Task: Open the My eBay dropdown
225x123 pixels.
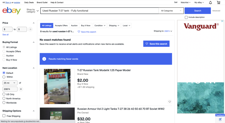Action: click(x=199, y=2)
